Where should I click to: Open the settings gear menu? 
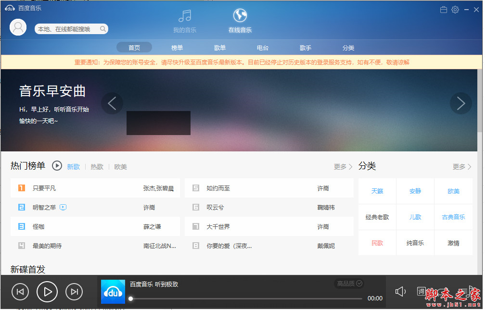point(455,10)
